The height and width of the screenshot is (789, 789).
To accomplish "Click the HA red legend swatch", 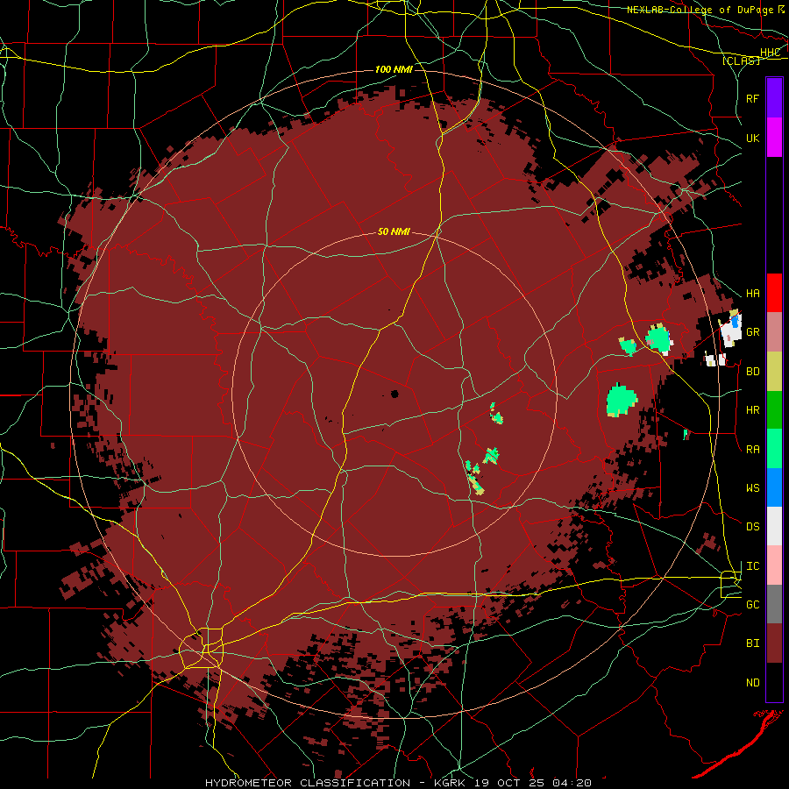I will 774,293.
